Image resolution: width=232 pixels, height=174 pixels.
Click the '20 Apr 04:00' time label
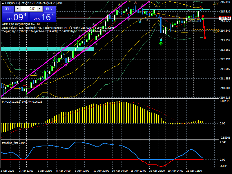tap(175, 171)
